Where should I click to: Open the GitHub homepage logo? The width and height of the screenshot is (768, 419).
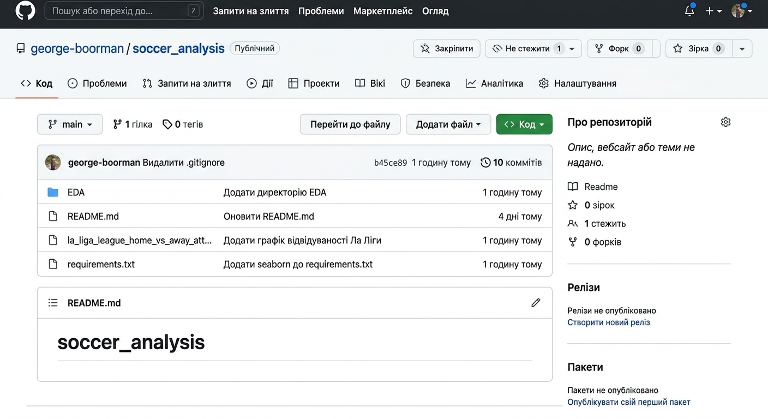click(25, 10)
